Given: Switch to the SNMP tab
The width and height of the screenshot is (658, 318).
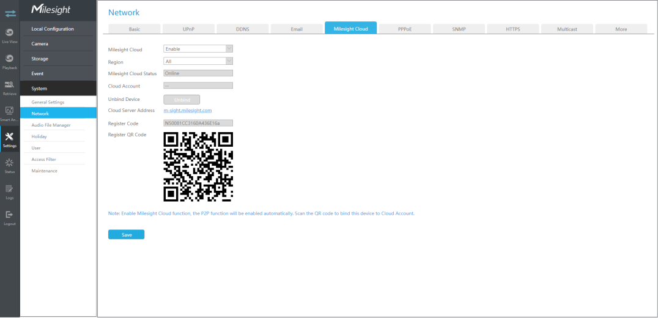Looking at the screenshot, I should pos(459,29).
